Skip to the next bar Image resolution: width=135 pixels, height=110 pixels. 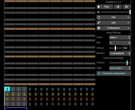[127, 7]
